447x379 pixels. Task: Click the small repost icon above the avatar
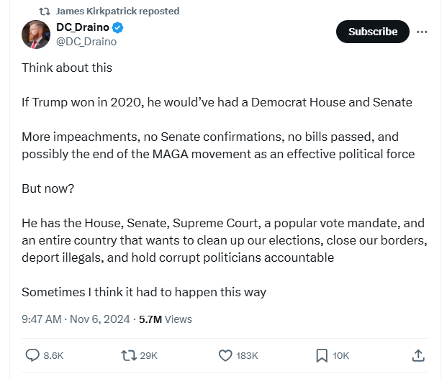[x=45, y=12]
